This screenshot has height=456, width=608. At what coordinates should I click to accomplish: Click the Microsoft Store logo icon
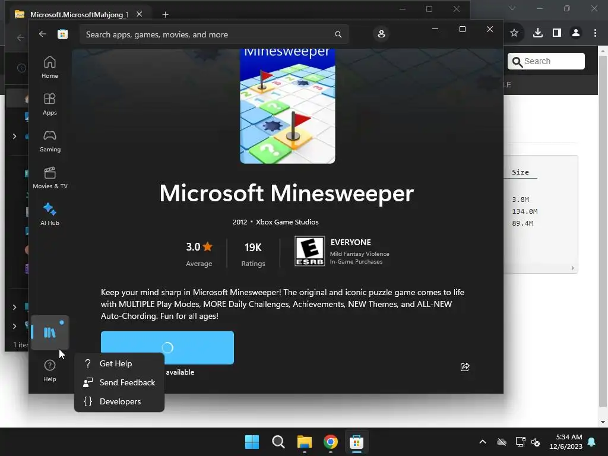[x=62, y=34]
